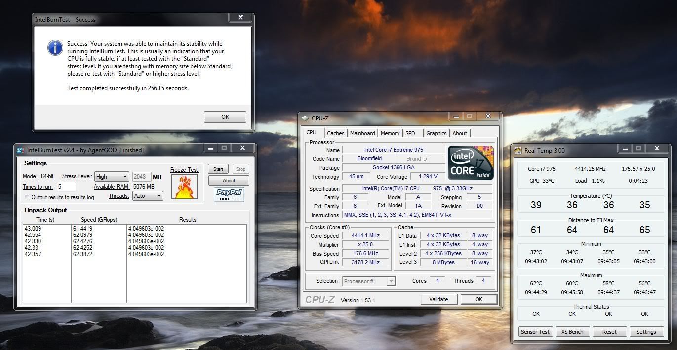
Task: Click the disabled 2048 MB memory field
Action: click(x=141, y=177)
